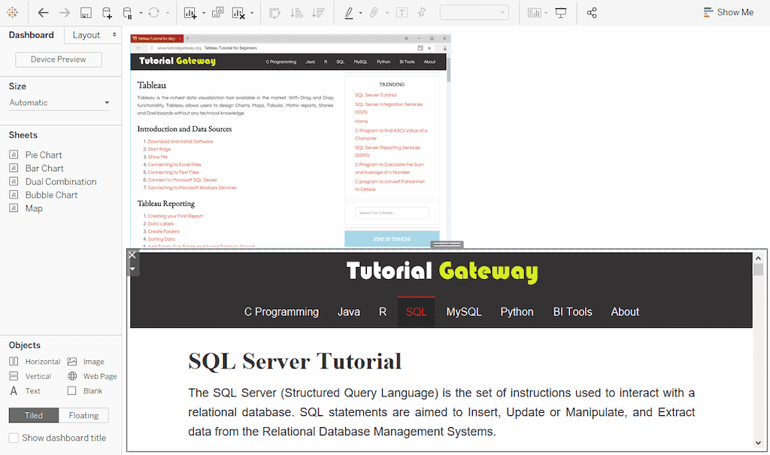Image resolution: width=770 pixels, height=455 pixels.
Task: Open the Fit view dropdown in toolbar
Action: pos(474,13)
